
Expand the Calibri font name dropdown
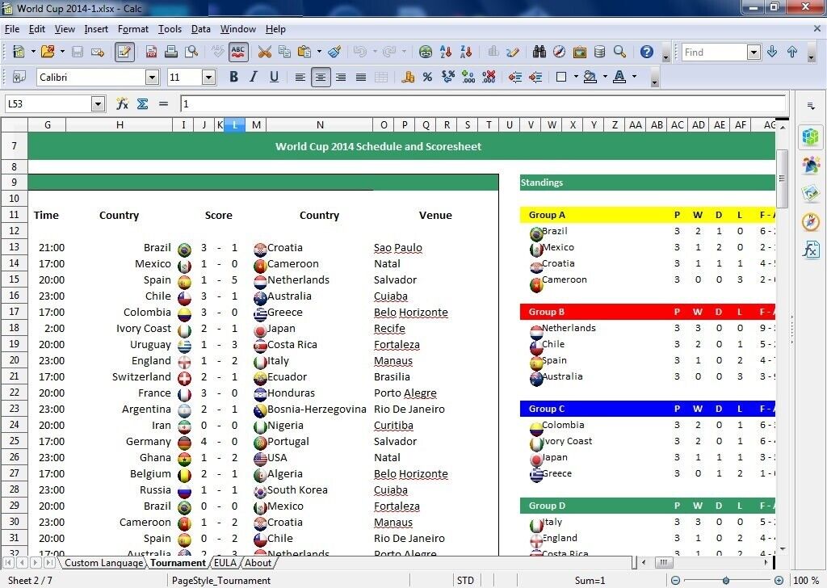click(x=152, y=78)
